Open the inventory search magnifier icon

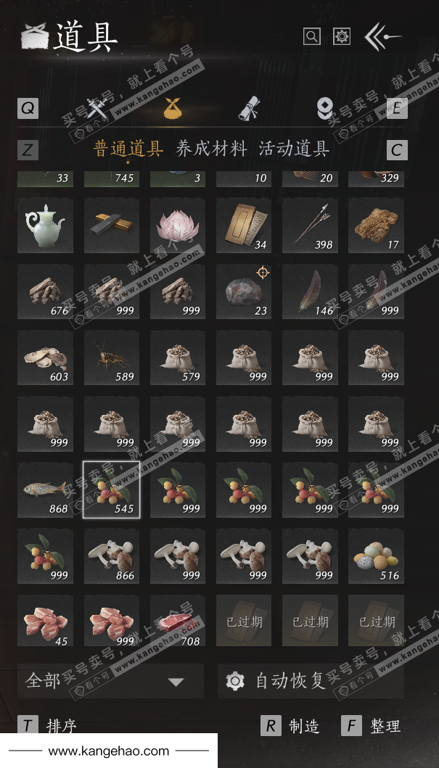[312, 36]
